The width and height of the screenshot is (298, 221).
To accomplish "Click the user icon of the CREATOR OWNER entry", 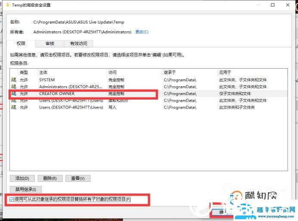I will [x=14, y=94].
